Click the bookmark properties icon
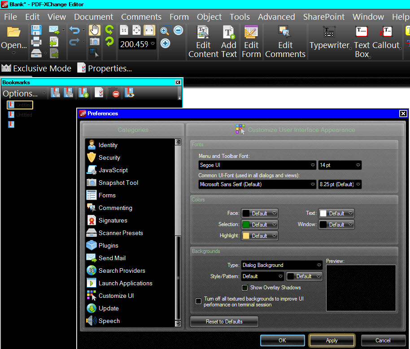The image size is (410, 349). point(99,92)
